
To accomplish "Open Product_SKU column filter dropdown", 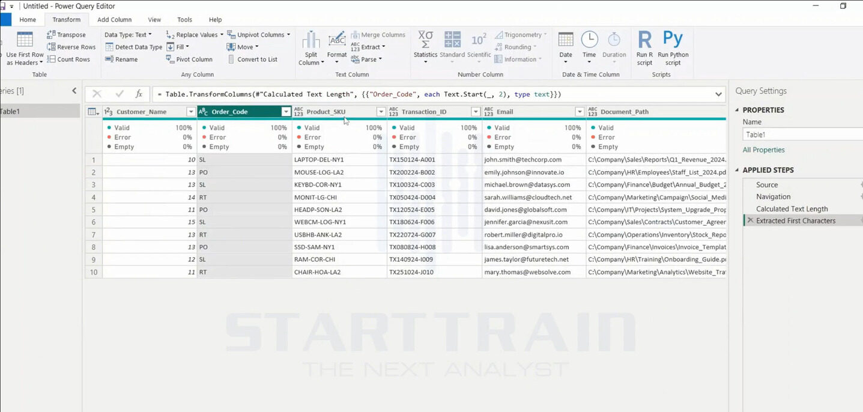I will click(381, 112).
